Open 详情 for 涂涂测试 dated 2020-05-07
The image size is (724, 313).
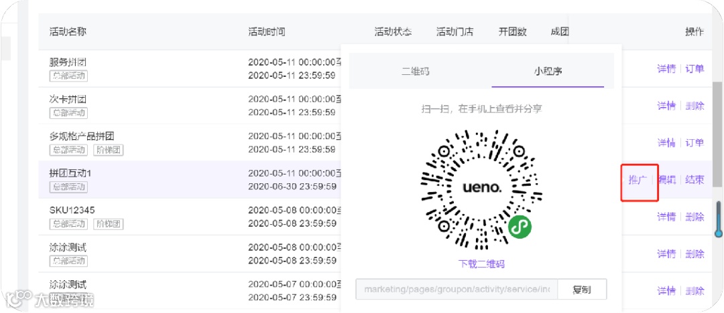pyautogui.click(x=666, y=291)
